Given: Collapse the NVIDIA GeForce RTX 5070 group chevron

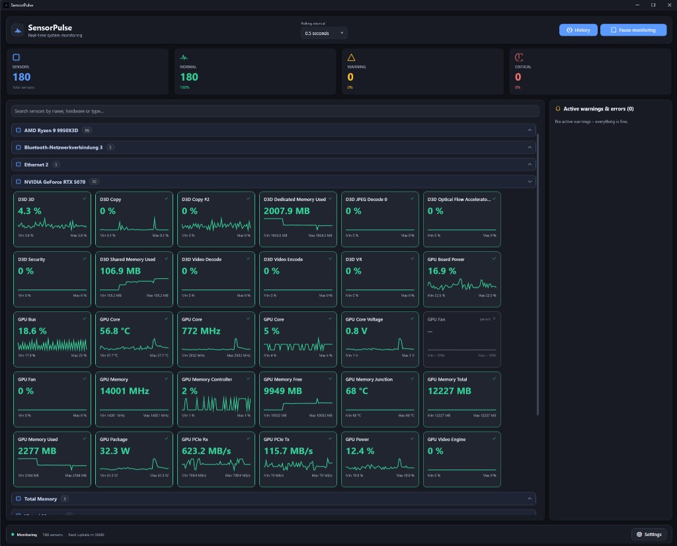Looking at the screenshot, I should (530, 182).
